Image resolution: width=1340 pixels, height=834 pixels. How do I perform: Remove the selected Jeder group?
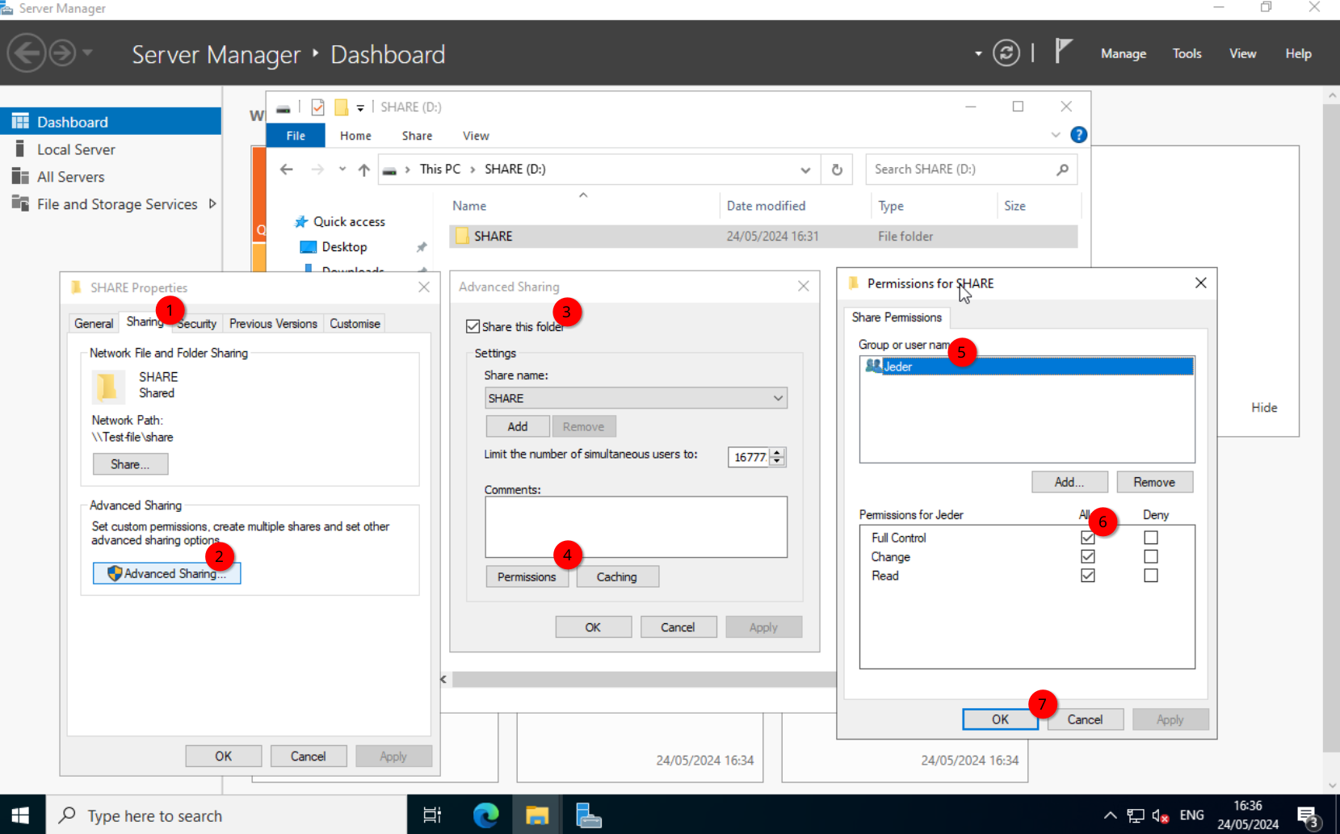pyautogui.click(x=1154, y=482)
